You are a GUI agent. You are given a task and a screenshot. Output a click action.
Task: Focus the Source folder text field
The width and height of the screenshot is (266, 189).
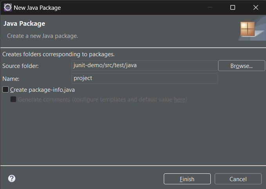tap(145, 66)
